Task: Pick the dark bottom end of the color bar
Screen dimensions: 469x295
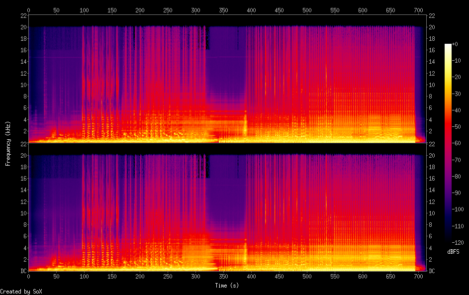Action: pyautogui.click(x=448, y=241)
